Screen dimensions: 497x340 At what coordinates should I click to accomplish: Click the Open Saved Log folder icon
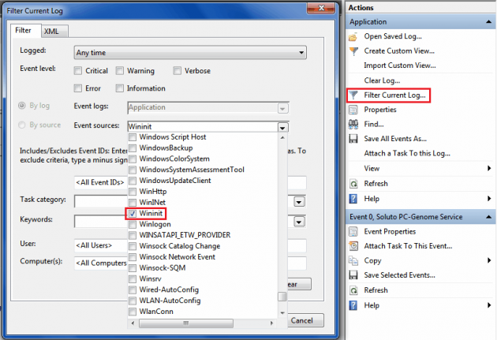[x=354, y=36]
